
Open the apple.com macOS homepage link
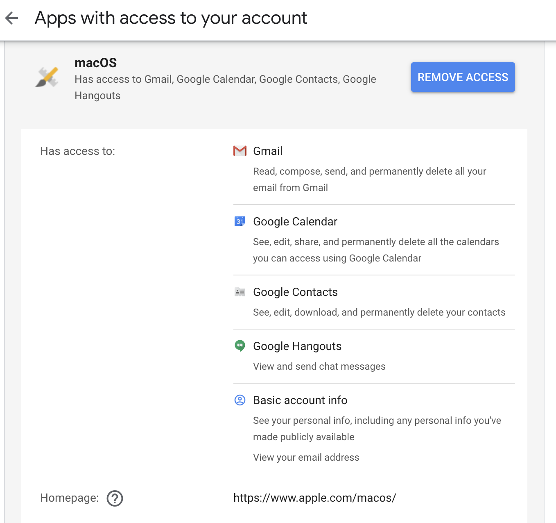pyautogui.click(x=314, y=498)
